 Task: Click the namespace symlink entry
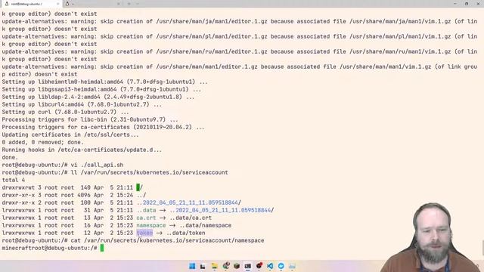pyautogui.click(x=151, y=225)
